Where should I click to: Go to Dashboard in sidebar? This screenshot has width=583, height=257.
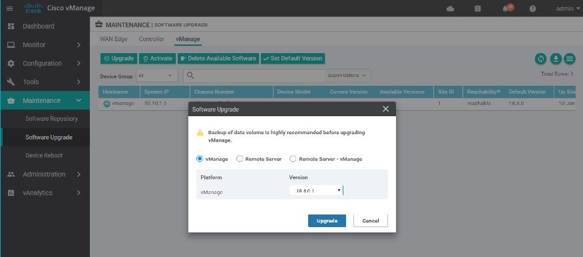click(x=39, y=26)
